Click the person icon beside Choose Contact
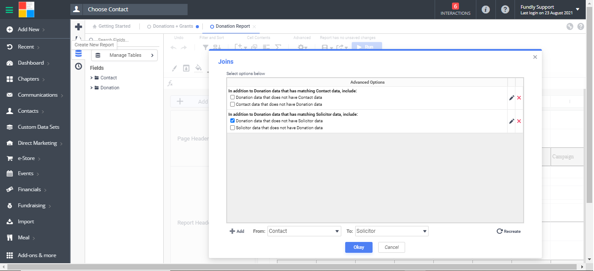594x271 pixels. (x=77, y=9)
